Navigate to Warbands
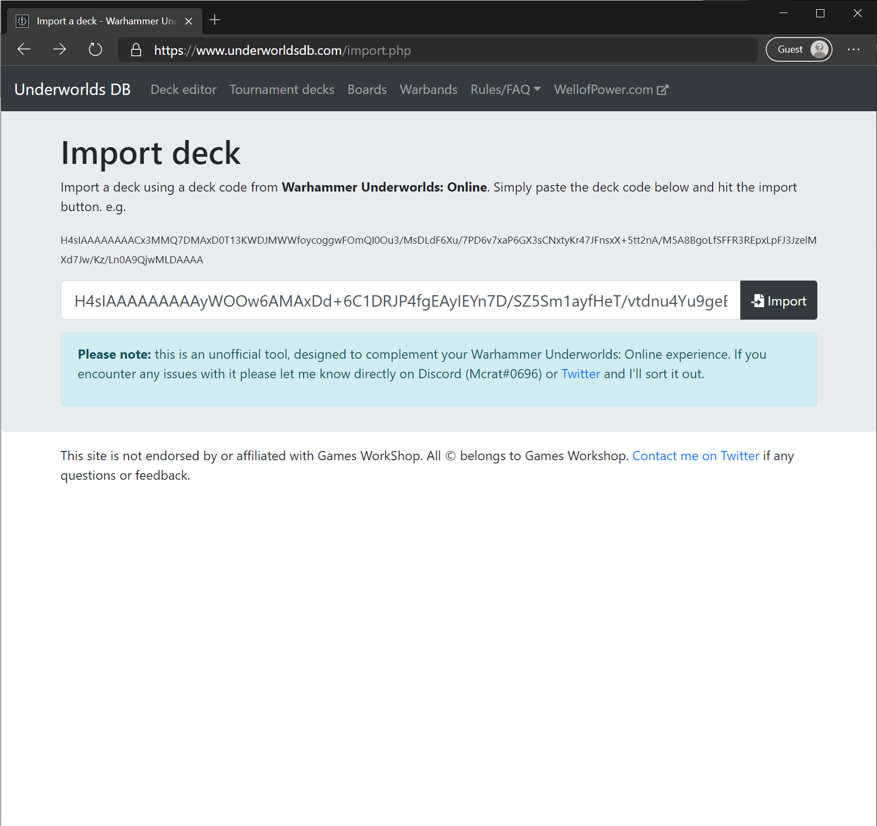This screenshot has width=877, height=826. [428, 90]
